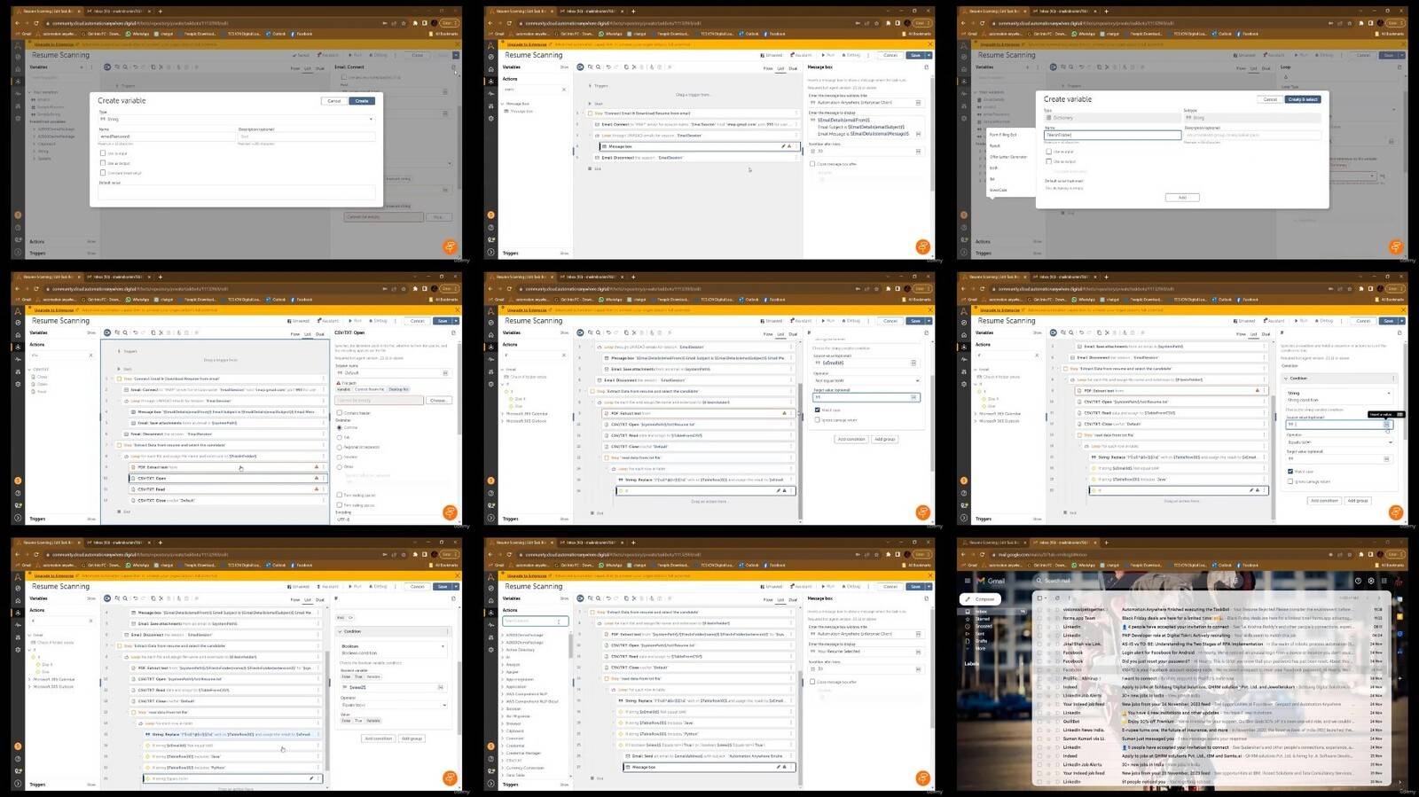Click Create in the String Create variable dialog
This screenshot has height=797, width=1419.
[362, 100]
